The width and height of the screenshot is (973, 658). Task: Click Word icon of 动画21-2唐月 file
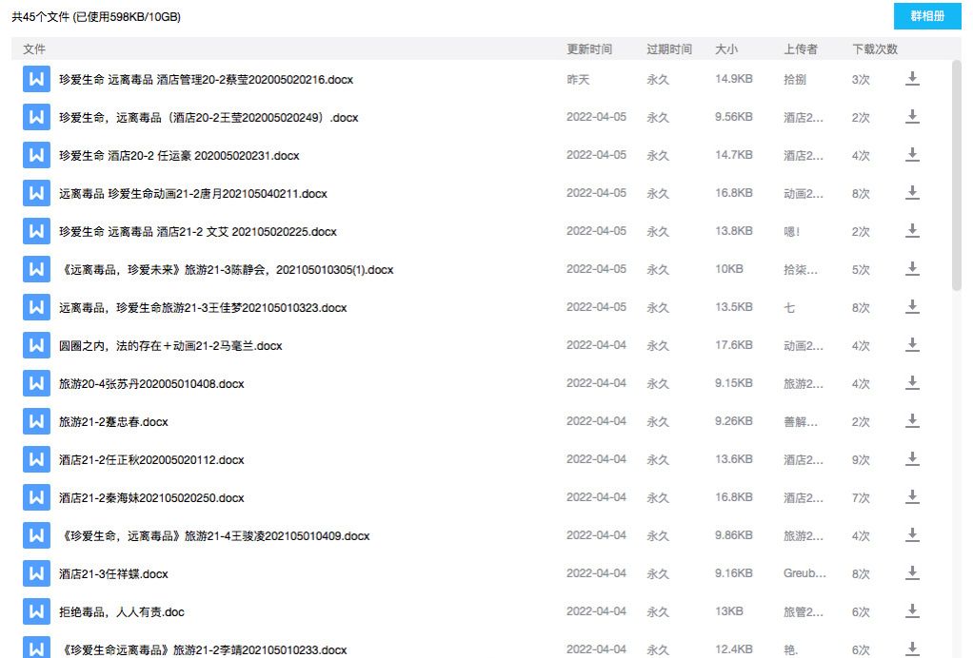[x=36, y=193]
